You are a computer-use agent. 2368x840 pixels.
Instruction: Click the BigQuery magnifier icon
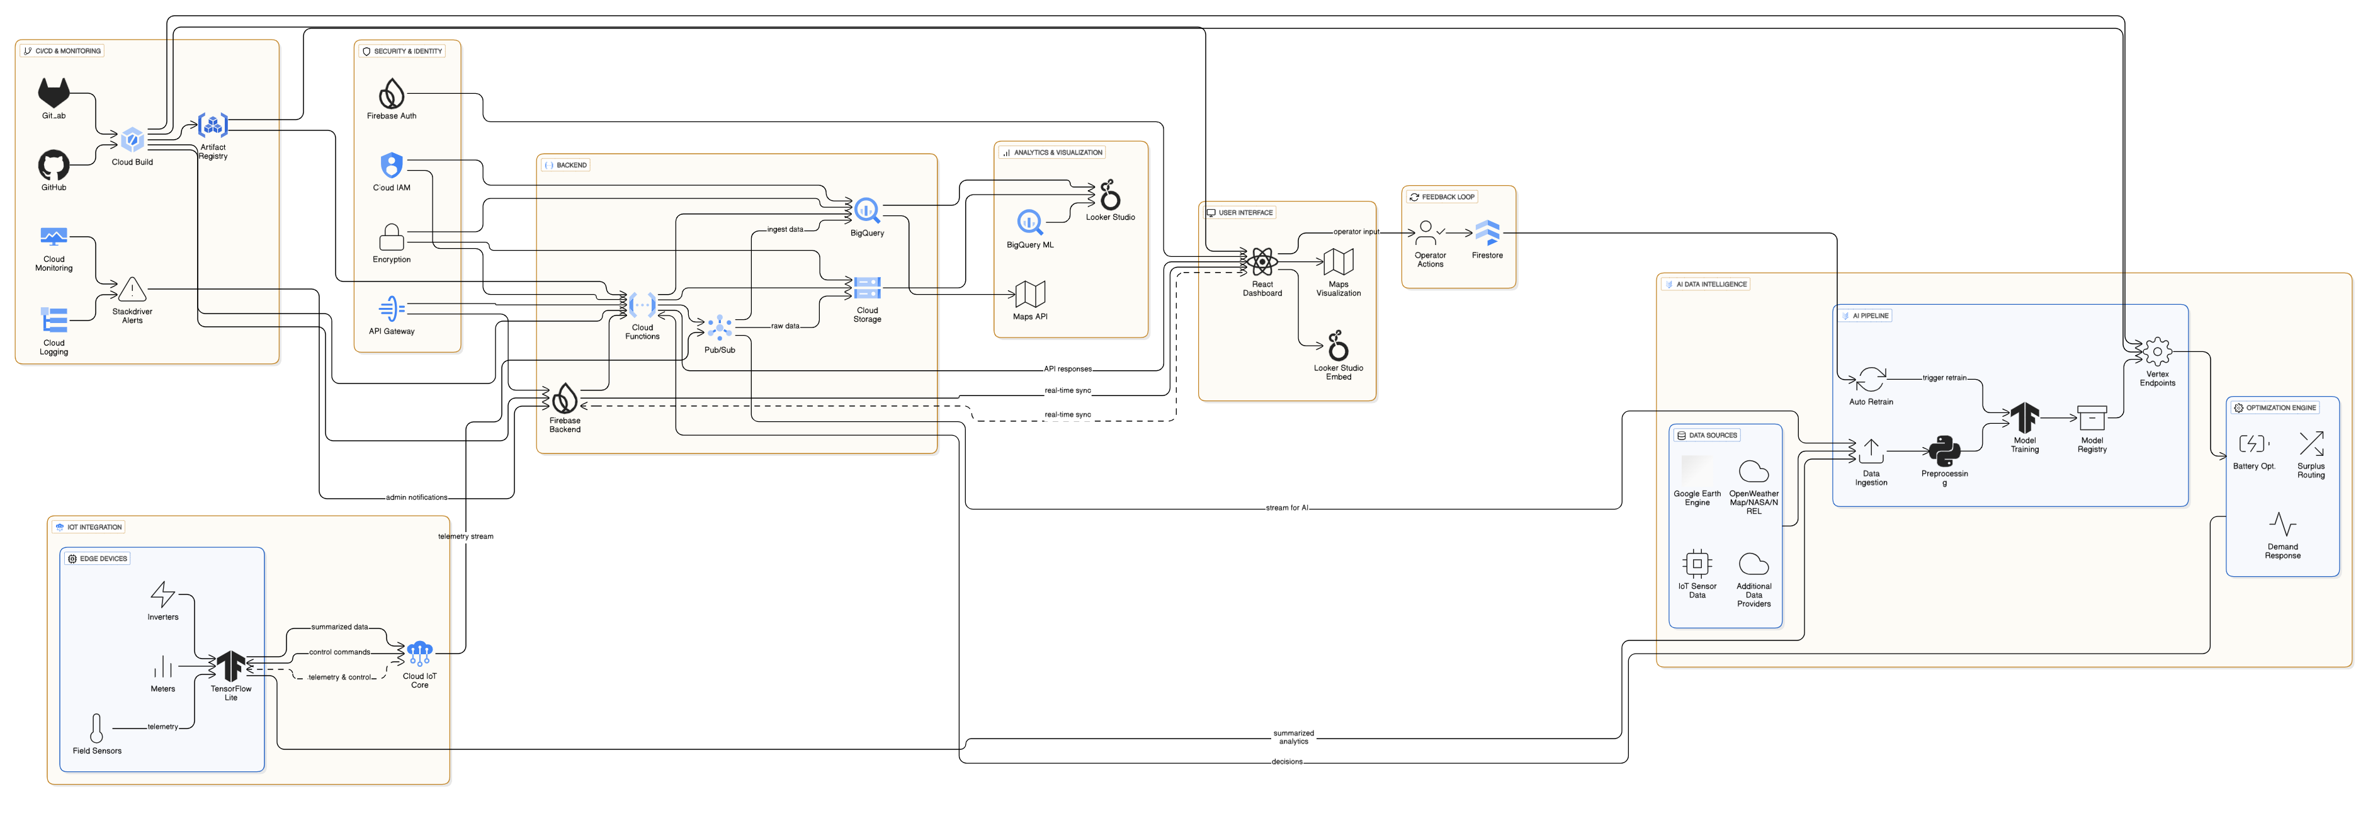click(x=867, y=210)
